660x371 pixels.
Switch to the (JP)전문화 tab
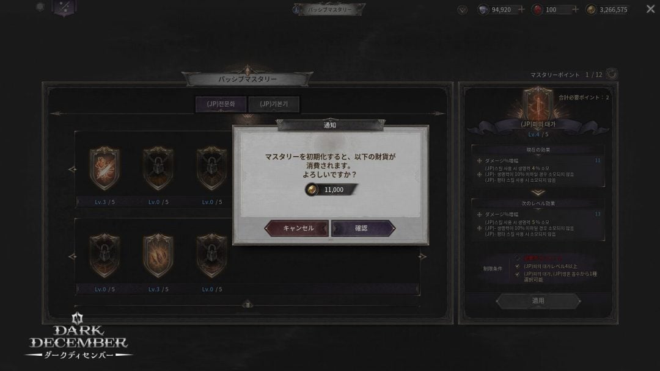coord(221,104)
